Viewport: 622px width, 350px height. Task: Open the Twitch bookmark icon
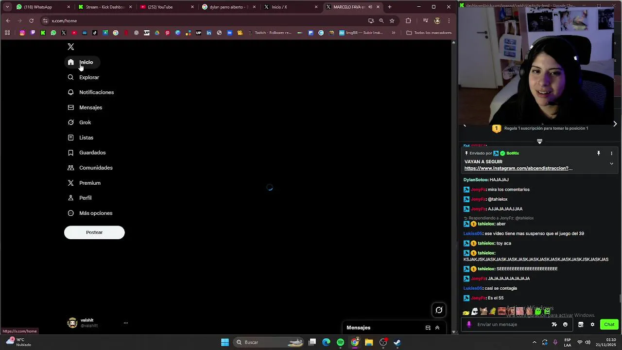(x=33, y=33)
